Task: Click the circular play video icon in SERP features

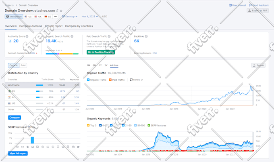Action: pos(43,147)
